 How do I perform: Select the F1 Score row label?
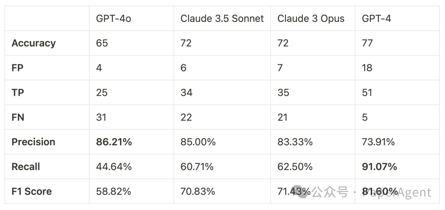(32, 192)
